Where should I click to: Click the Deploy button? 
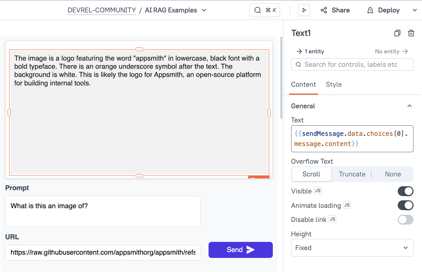384,10
